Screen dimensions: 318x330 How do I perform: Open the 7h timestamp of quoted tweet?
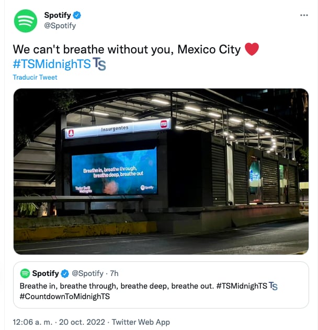pos(114,273)
